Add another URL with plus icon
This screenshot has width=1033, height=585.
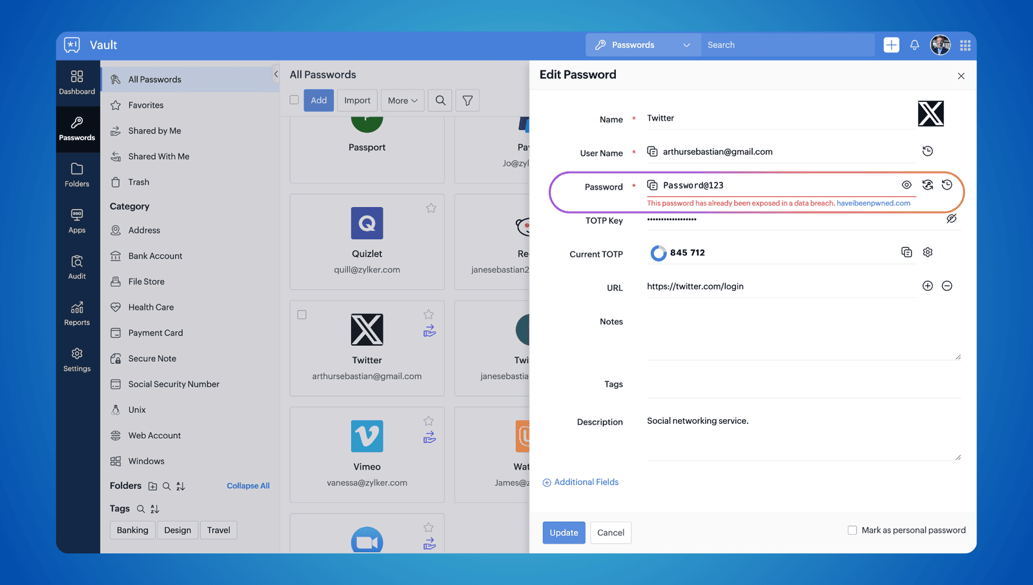[927, 286]
